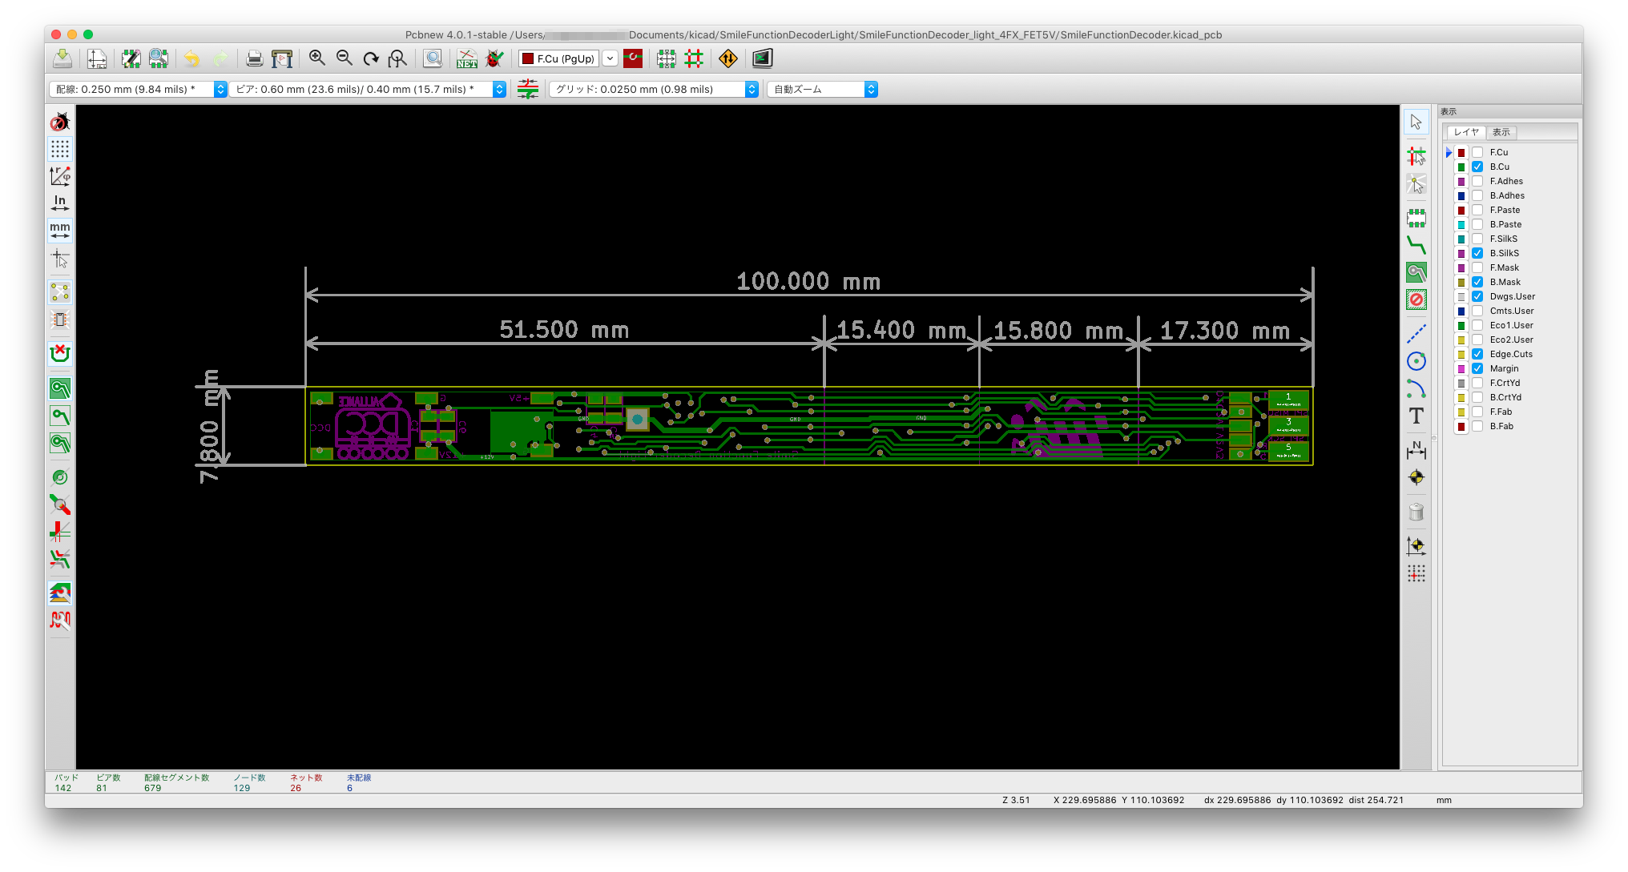Viewport: 1628px width, 872px height.
Task: Select the route tracks tool
Action: (1416, 245)
